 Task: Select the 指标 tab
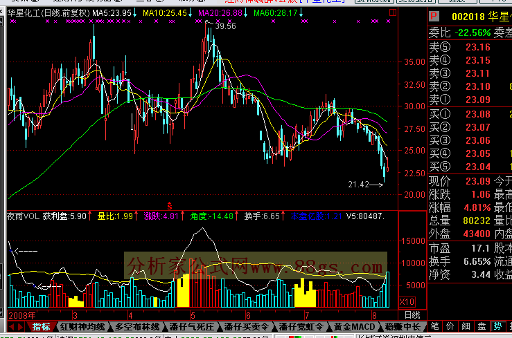41,327
